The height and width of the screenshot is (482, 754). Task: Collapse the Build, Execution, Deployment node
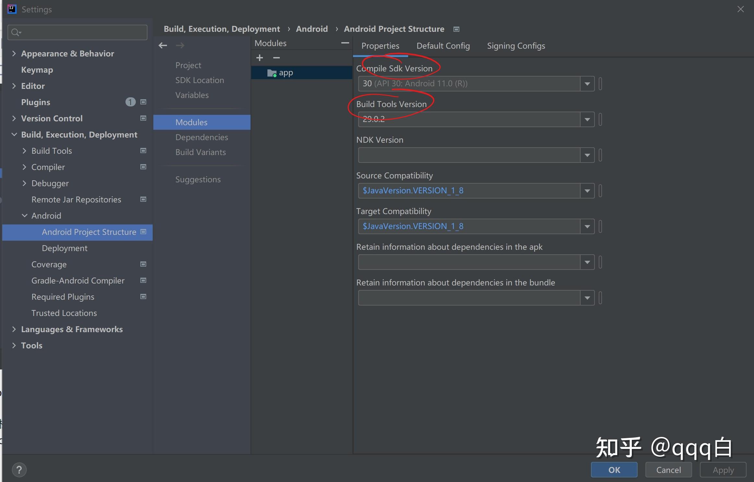(x=14, y=134)
